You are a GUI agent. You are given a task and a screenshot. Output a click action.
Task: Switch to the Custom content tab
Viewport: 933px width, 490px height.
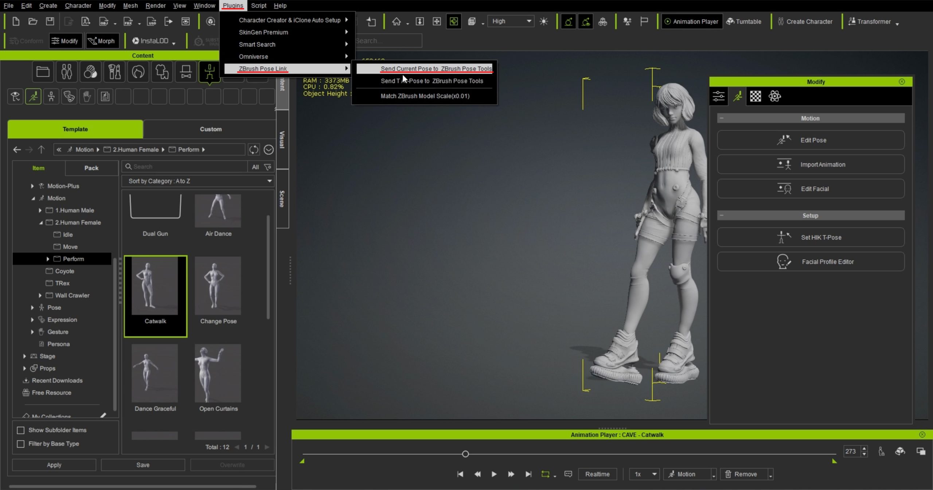click(x=210, y=129)
